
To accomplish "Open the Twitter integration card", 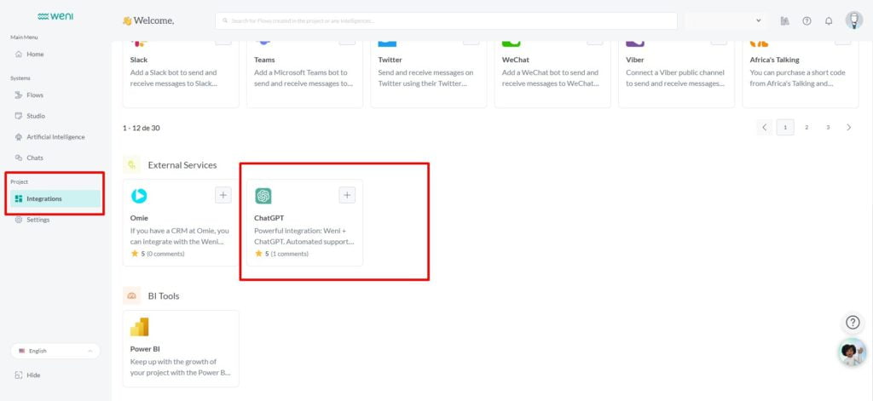I will (x=429, y=74).
